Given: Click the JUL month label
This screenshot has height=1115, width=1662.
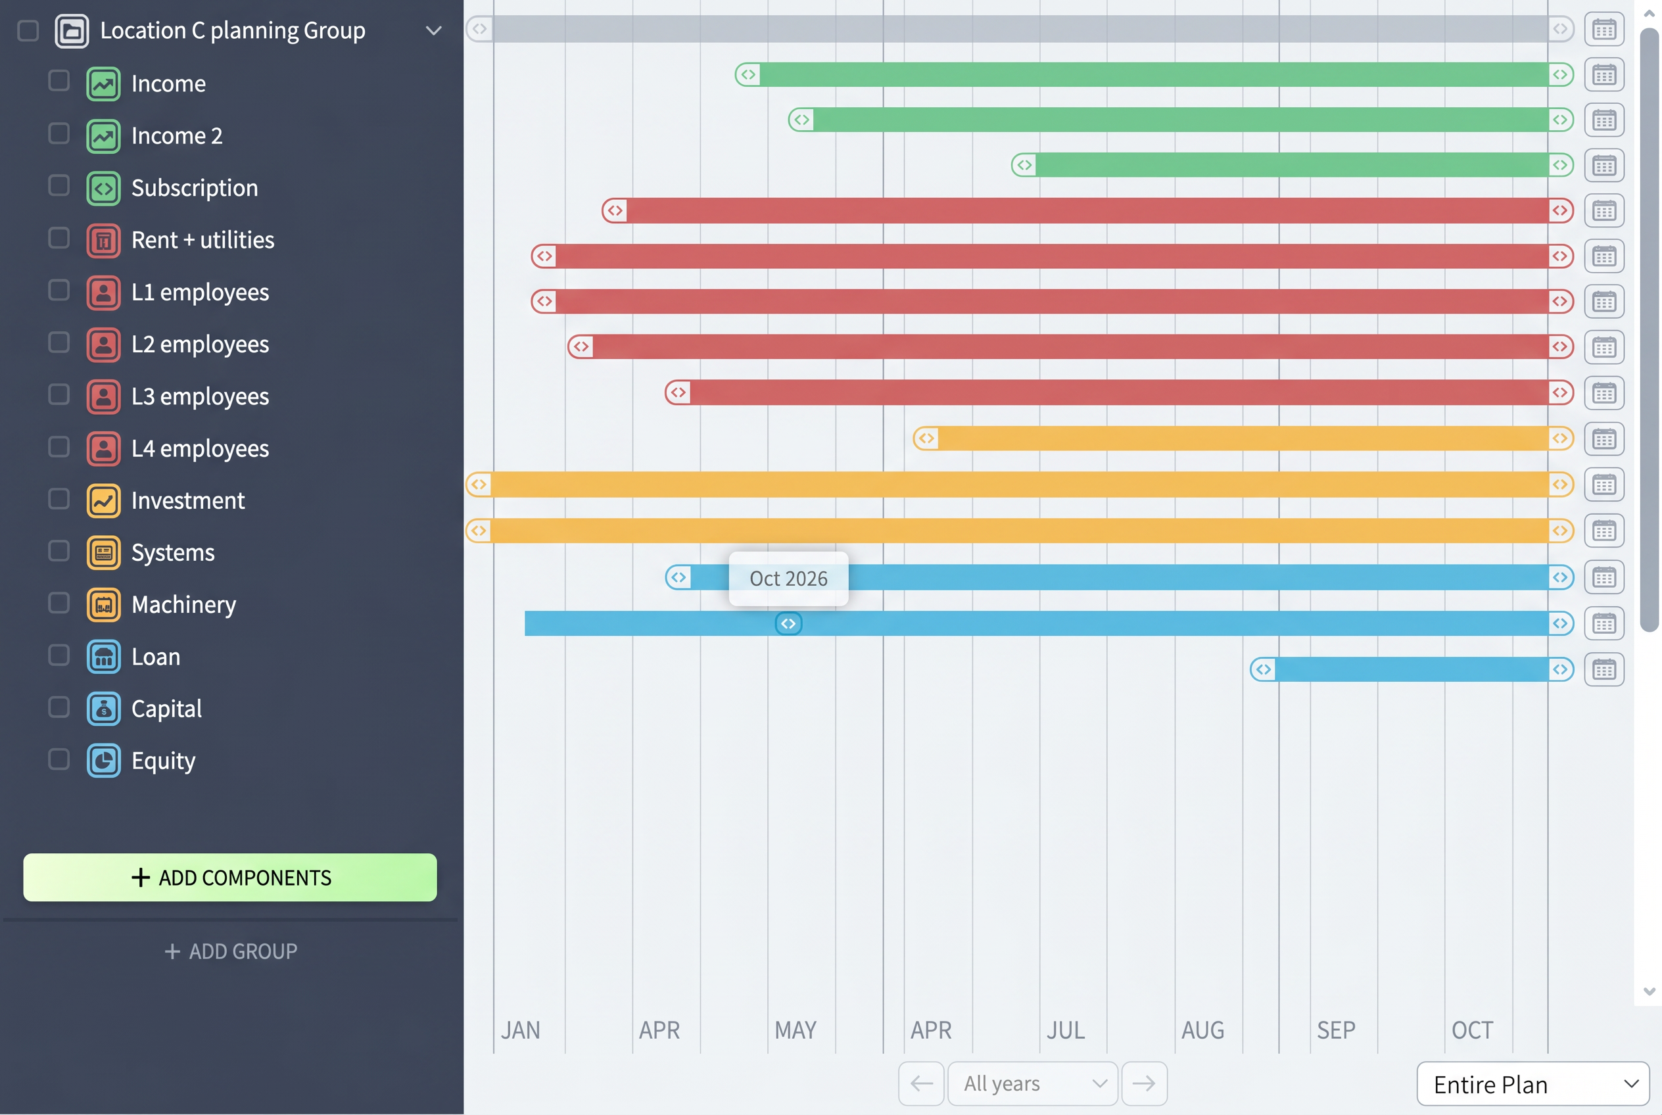Looking at the screenshot, I should (1065, 1030).
